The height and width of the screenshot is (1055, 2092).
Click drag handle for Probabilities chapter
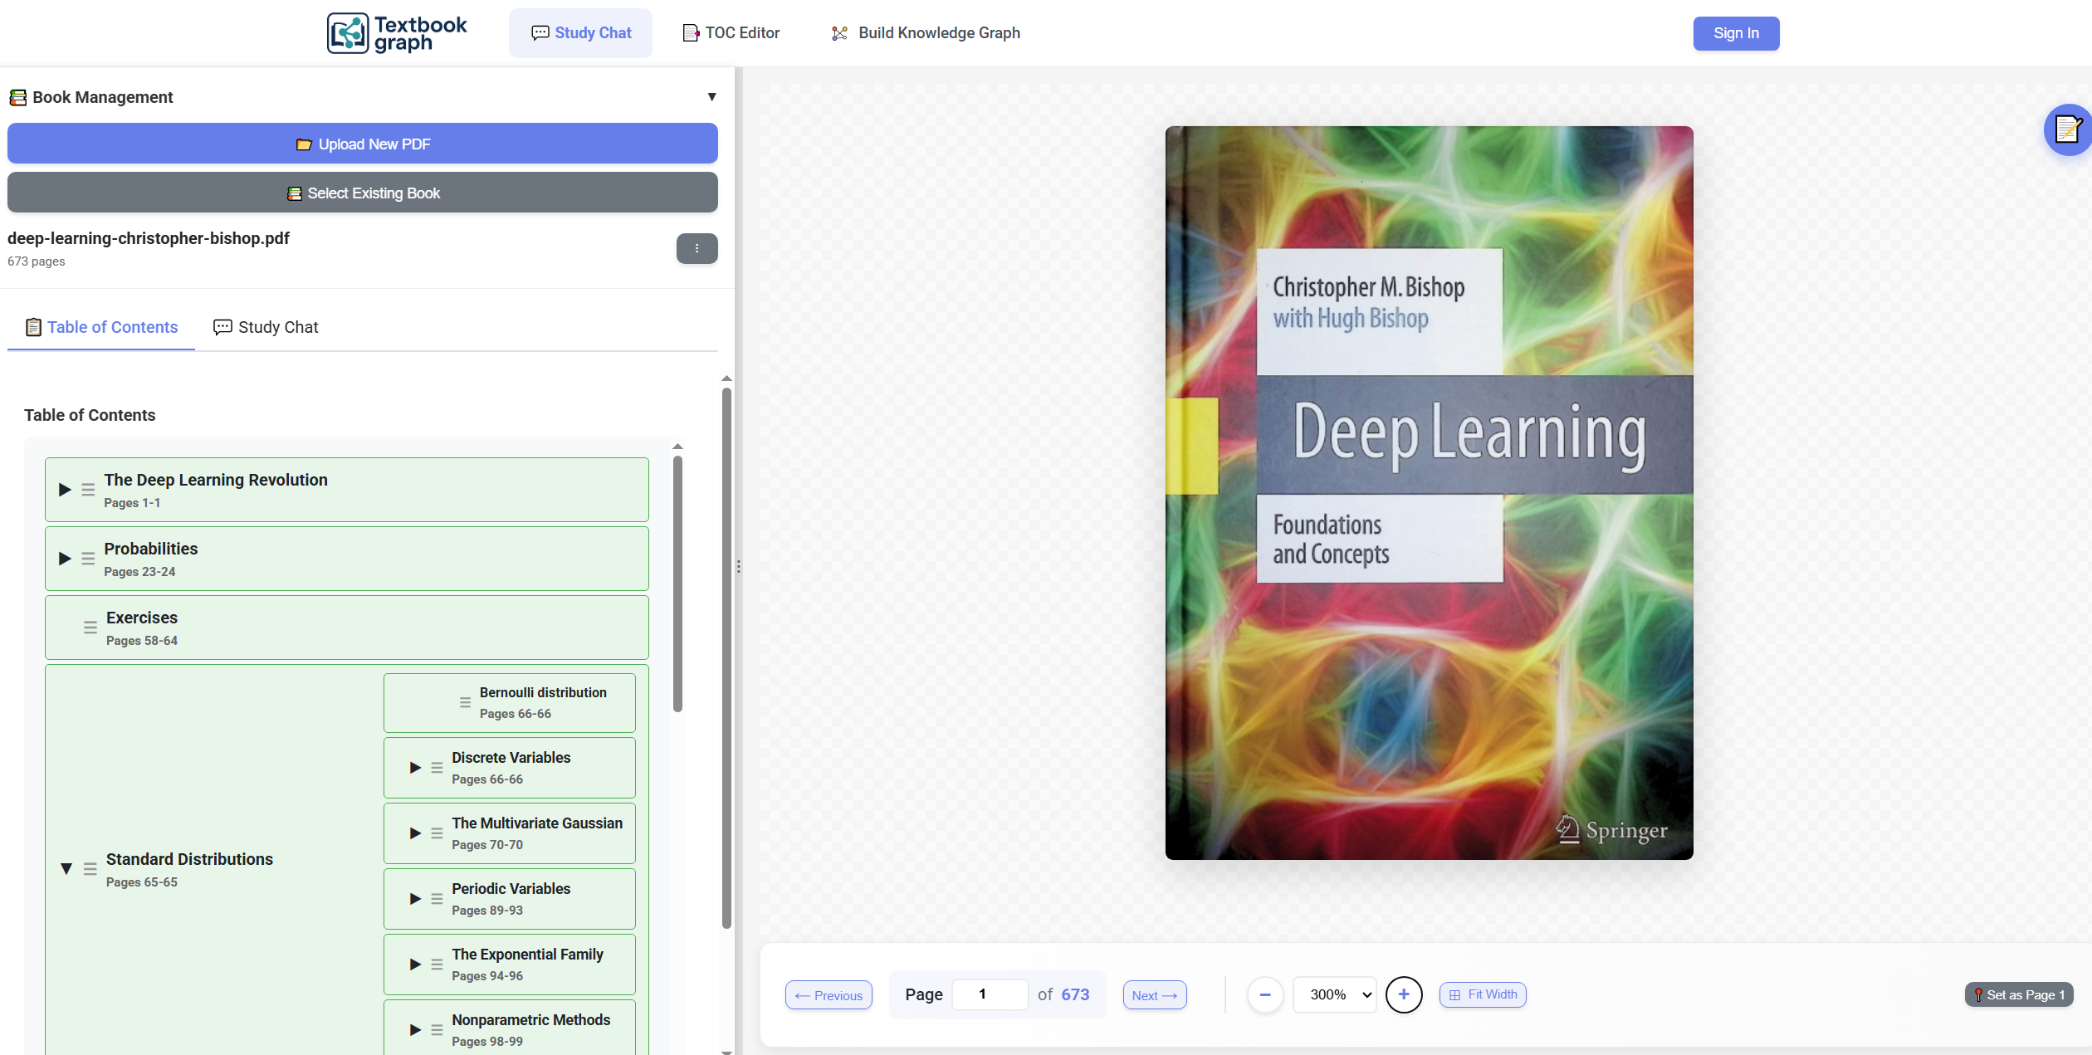pos(88,559)
